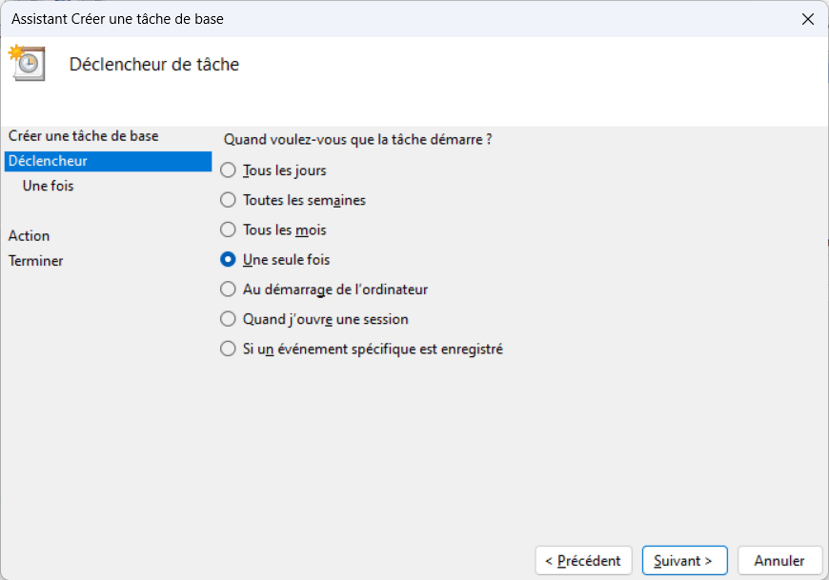Click the "Précédent" button
829x580 pixels.
[584, 561]
